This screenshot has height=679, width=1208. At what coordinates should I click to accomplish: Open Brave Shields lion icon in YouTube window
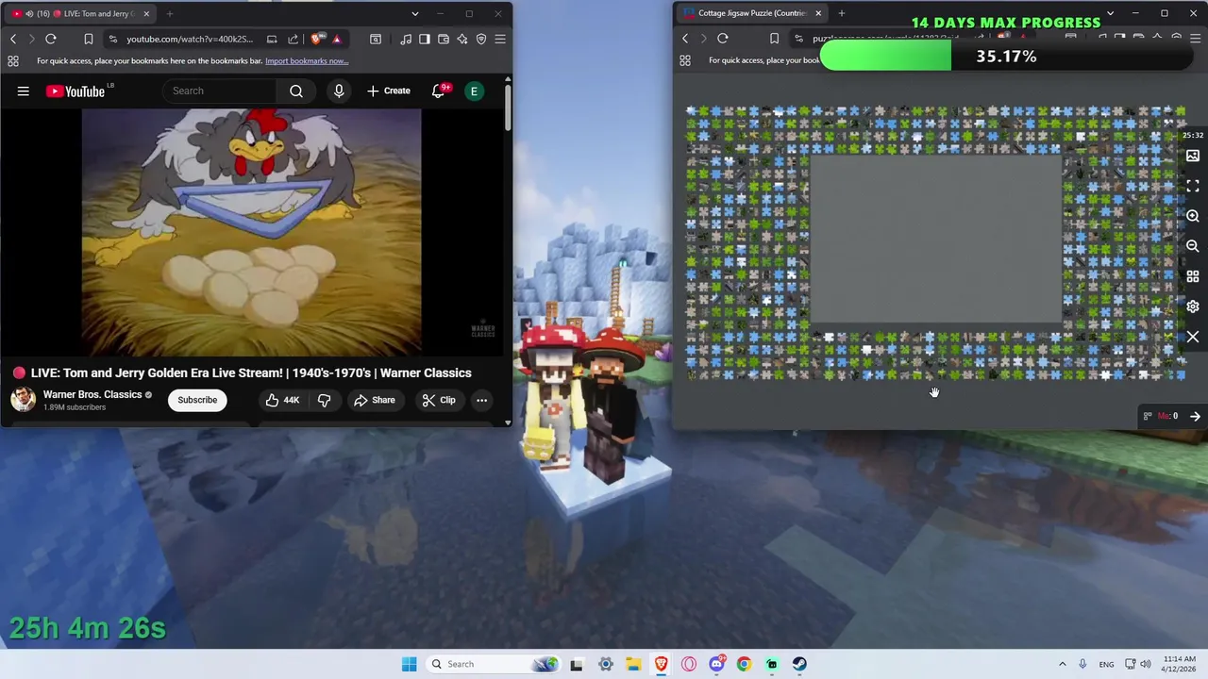[x=315, y=39]
